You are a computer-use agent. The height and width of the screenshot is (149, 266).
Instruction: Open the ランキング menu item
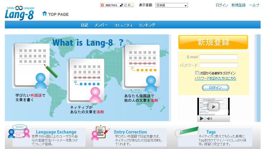(147, 25)
